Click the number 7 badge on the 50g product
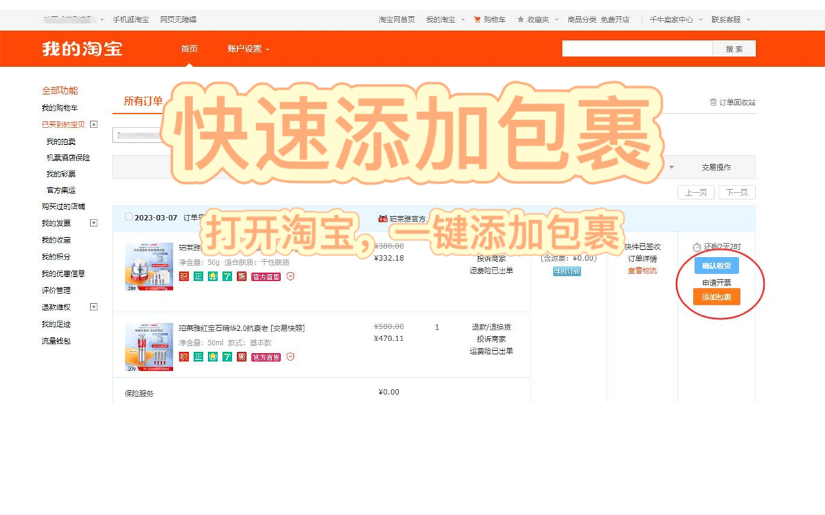The image size is (825, 515). (227, 276)
